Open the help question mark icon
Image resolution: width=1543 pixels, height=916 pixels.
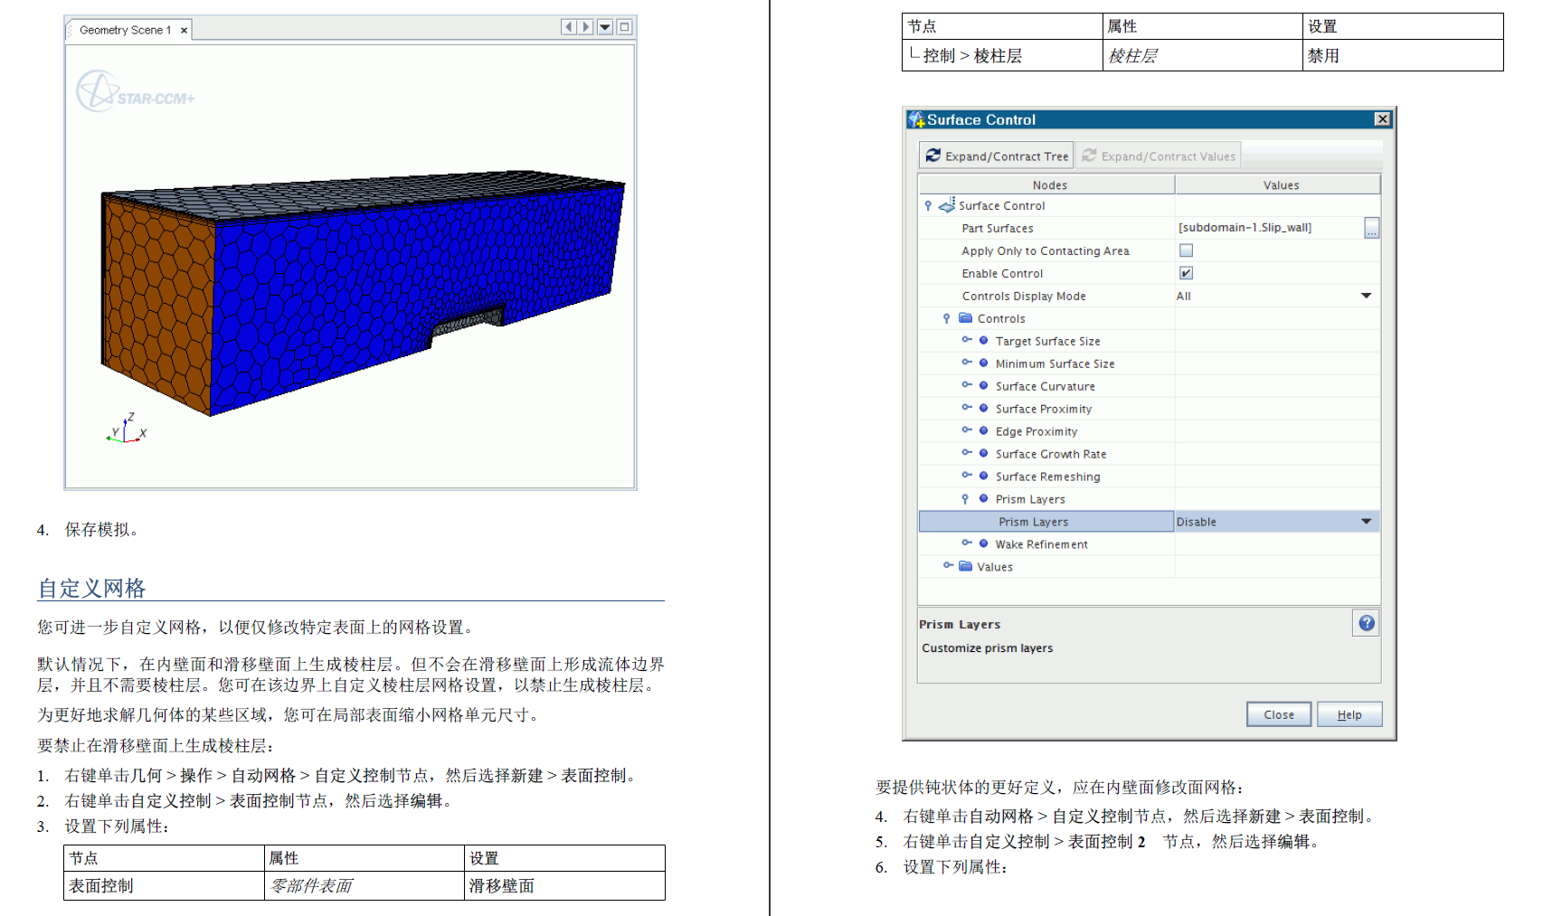(1367, 623)
